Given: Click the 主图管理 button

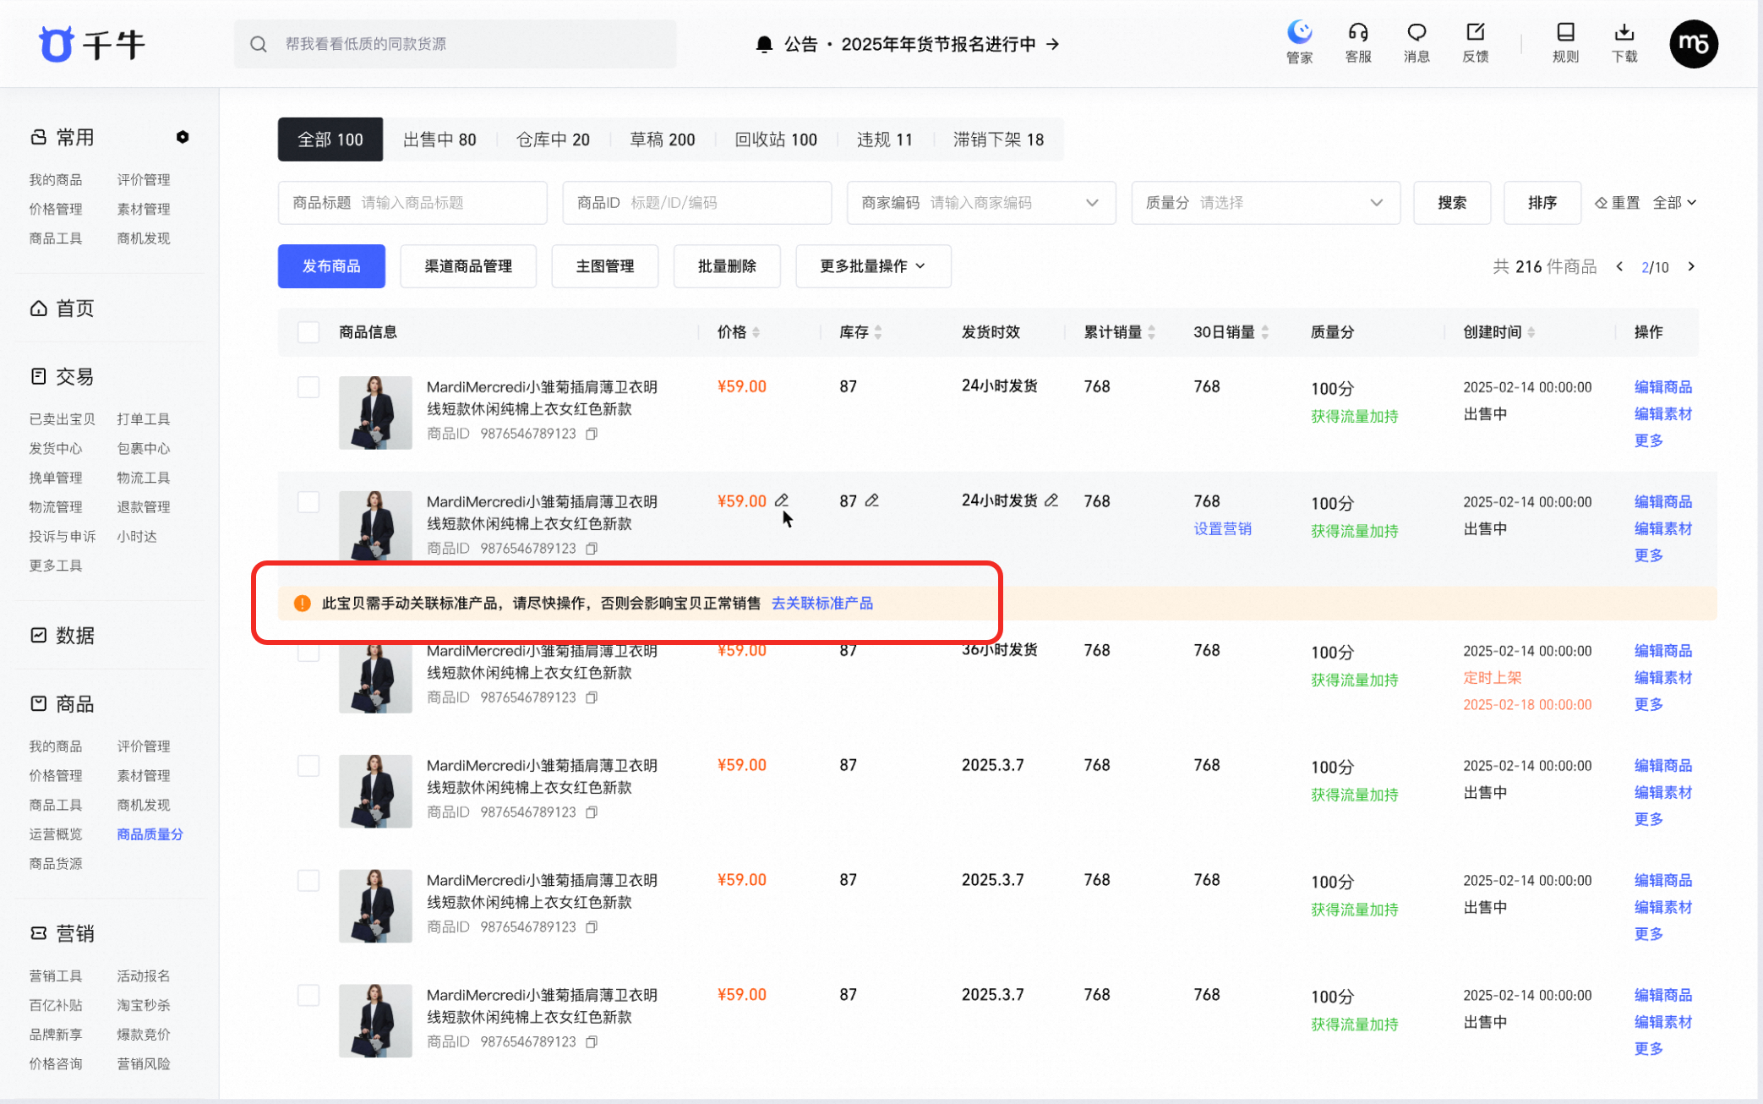Looking at the screenshot, I should point(605,266).
